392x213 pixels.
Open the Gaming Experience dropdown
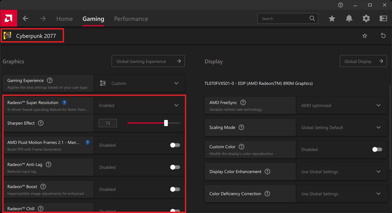(x=176, y=83)
